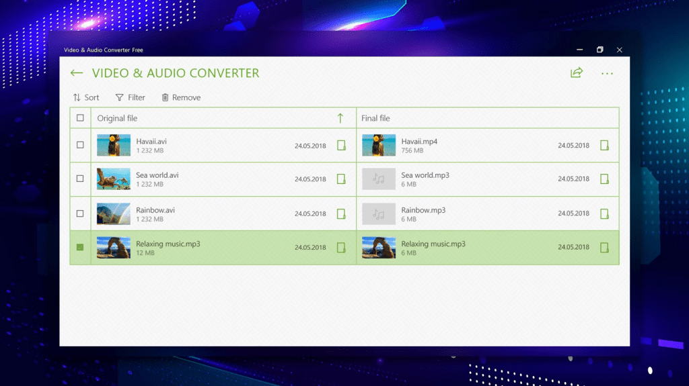The image size is (689, 386).
Task: Open the share icon
Action: pyautogui.click(x=576, y=73)
